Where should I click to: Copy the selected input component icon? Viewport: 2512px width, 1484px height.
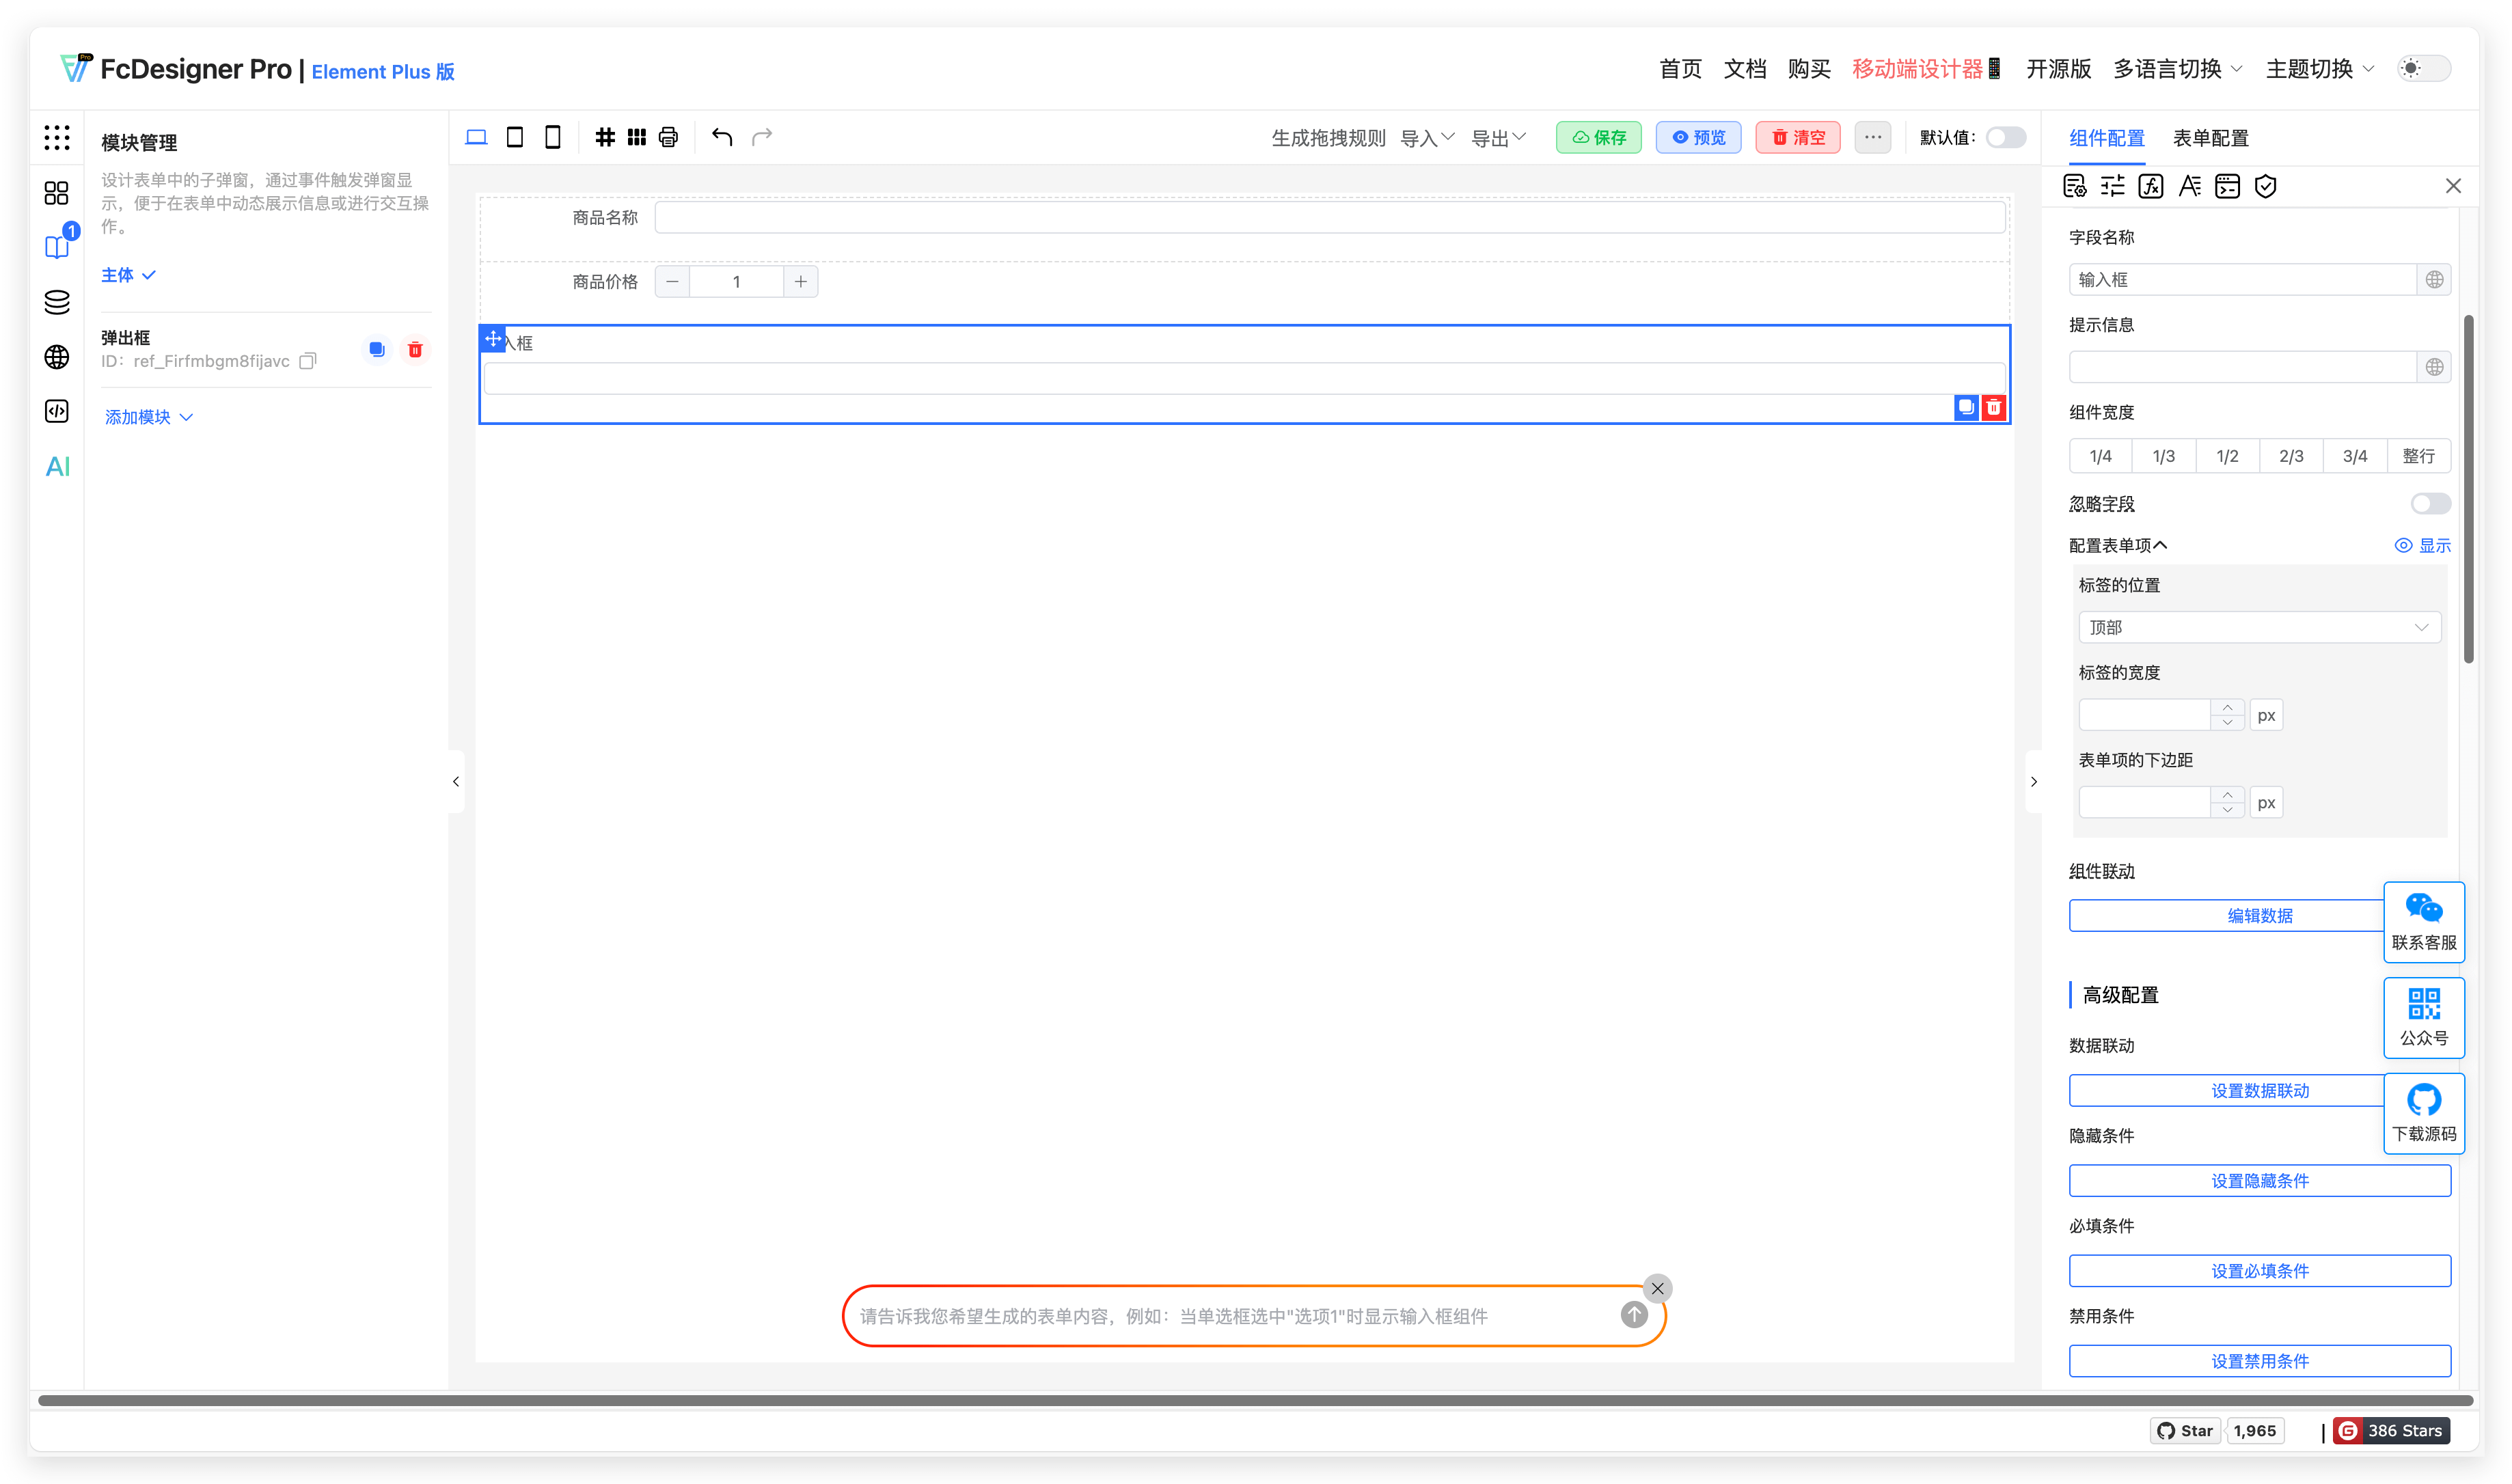pyautogui.click(x=1965, y=407)
